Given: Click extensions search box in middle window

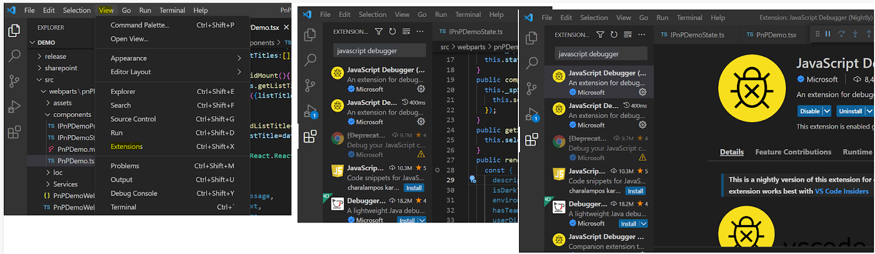Looking at the screenshot, I should pos(380,50).
